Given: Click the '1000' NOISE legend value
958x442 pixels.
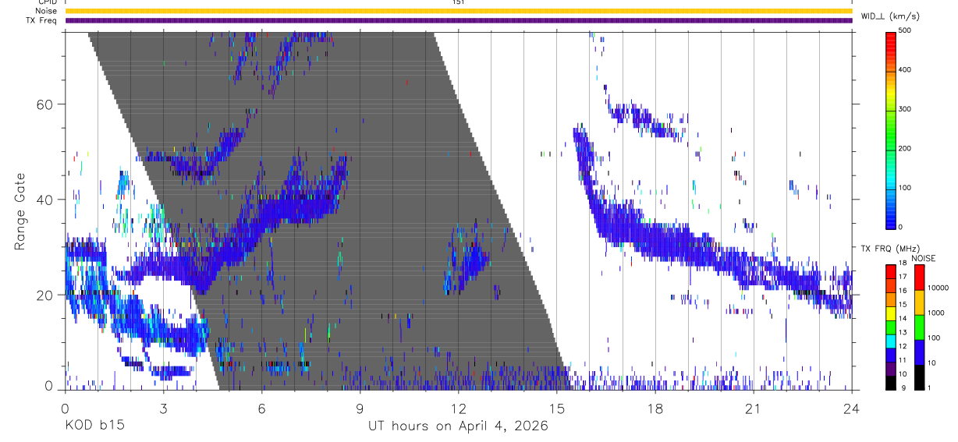Looking at the screenshot, I should [935, 313].
